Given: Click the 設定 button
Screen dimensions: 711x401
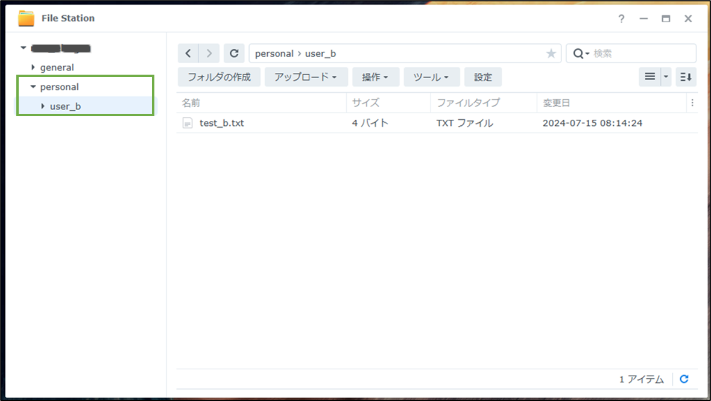Looking at the screenshot, I should pos(483,77).
